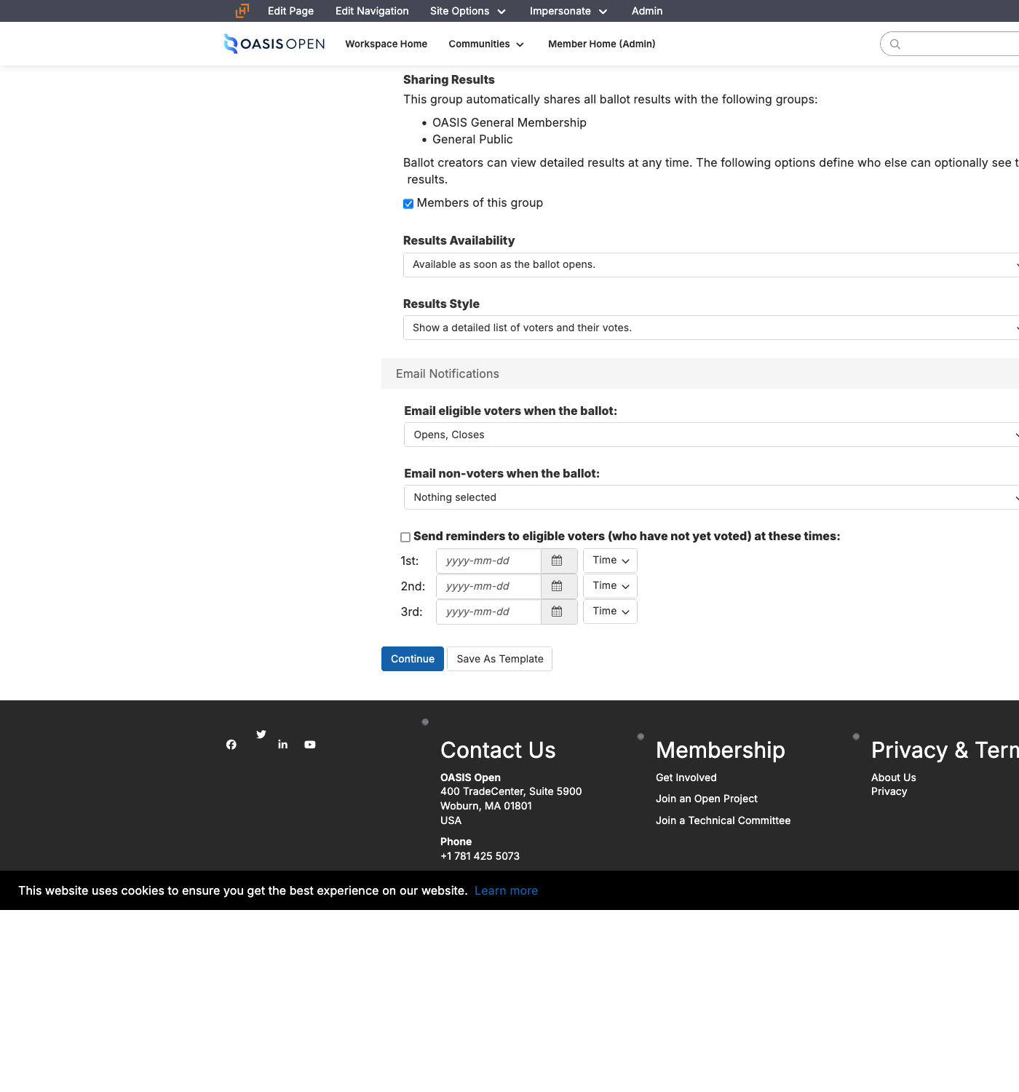The image size is (1019, 1092).
Task: Open the YouTube footer icon
Action: tap(310, 744)
